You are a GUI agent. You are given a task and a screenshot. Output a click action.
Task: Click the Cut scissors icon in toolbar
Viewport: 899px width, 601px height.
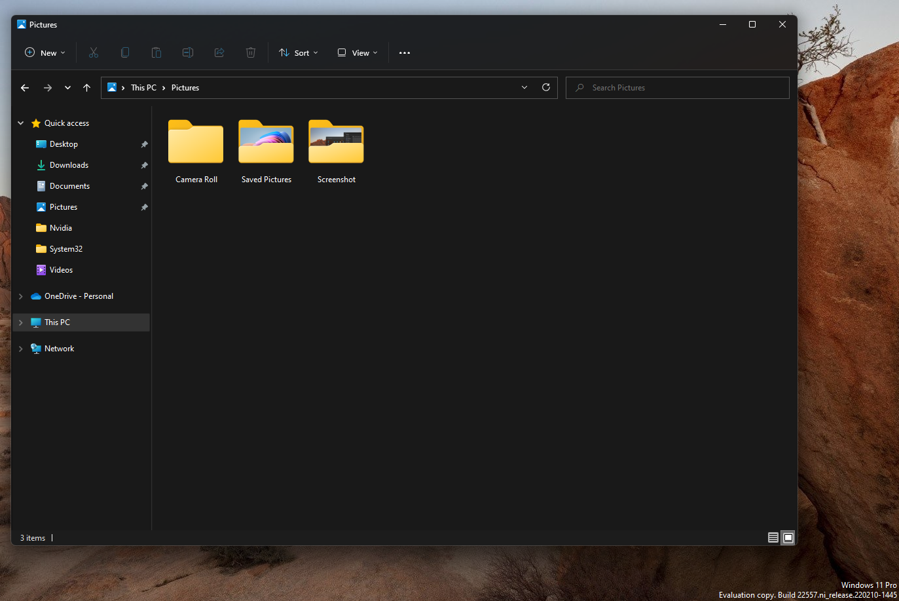[94, 52]
